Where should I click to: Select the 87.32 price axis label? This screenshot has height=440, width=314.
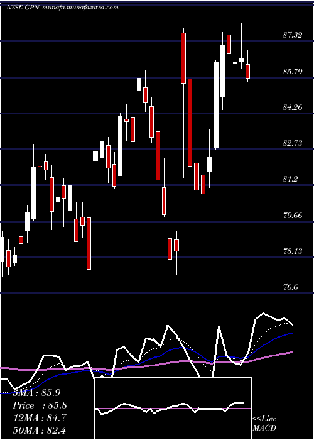[x=293, y=35]
